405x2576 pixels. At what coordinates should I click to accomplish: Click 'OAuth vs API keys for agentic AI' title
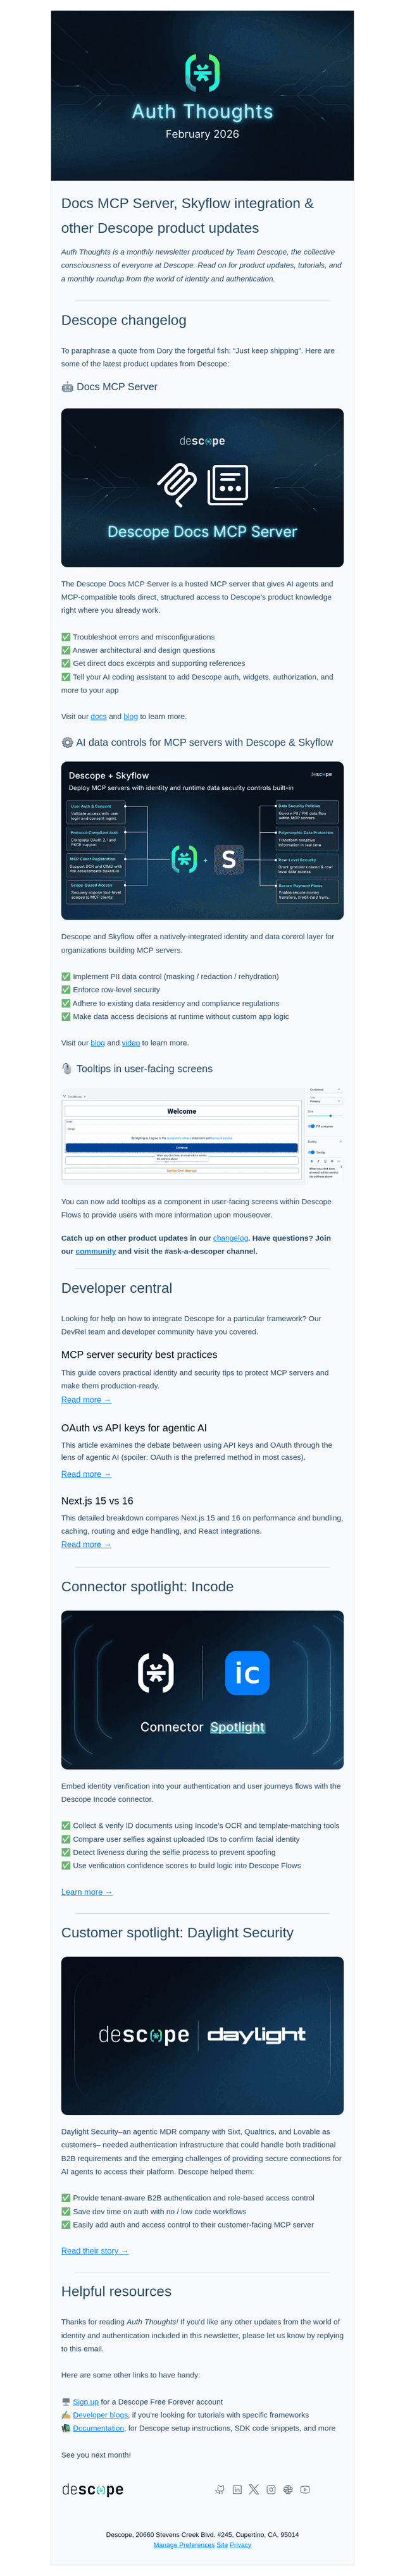134,1428
